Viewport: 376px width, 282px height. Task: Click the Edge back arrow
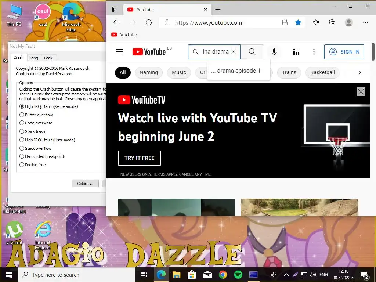(x=116, y=22)
